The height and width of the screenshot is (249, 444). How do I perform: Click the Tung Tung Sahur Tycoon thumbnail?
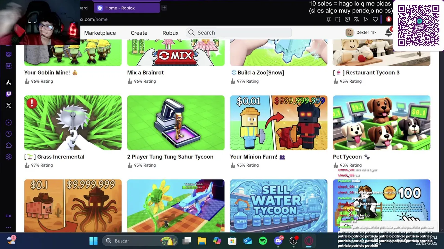point(176,123)
